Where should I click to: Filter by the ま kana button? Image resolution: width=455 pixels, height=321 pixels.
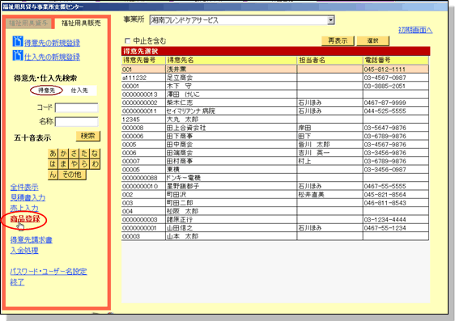tap(63, 164)
